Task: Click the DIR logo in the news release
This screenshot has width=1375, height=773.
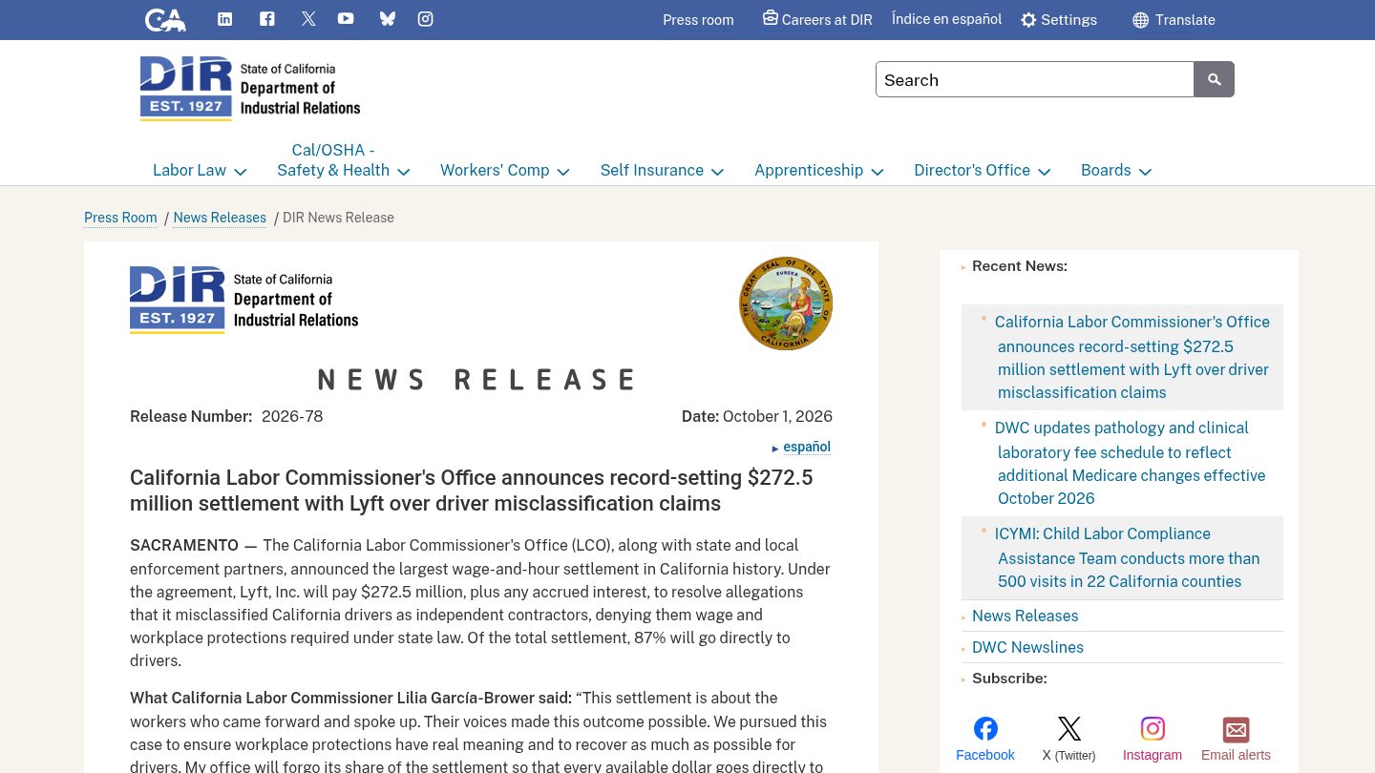Action: tap(244, 300)
